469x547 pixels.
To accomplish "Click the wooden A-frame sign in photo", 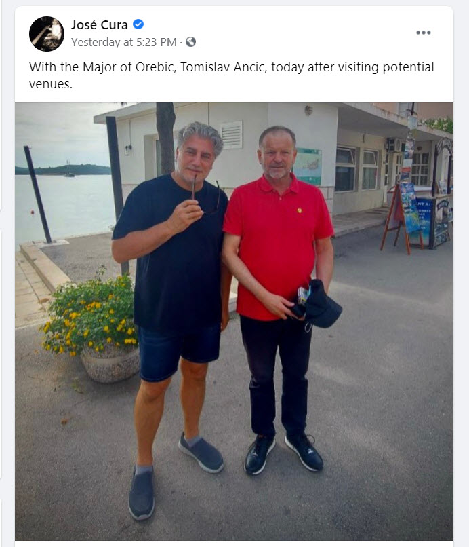I will click(401, 218).
